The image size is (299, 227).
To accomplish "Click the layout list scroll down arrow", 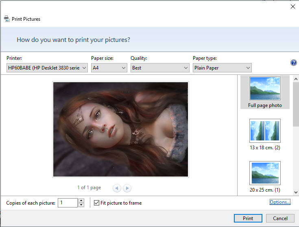I will [x=296, y=192].
